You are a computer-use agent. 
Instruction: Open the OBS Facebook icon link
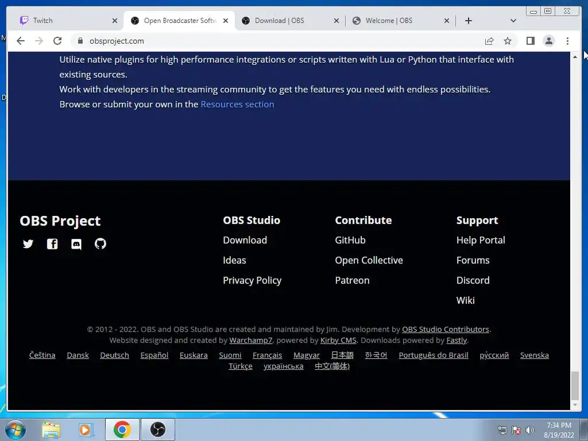coord(52,244)
